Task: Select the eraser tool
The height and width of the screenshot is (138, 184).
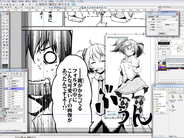Action: [x=7, y=36]
